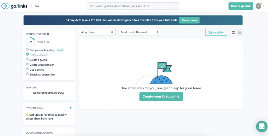Click the View plans button
The image size is (268, 136).
click(189, 20)
